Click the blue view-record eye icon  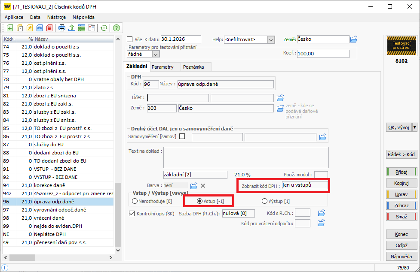40,28
